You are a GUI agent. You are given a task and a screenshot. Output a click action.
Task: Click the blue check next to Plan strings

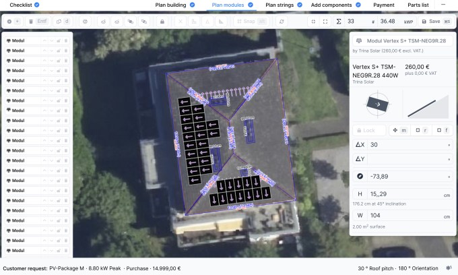(300, 5)
